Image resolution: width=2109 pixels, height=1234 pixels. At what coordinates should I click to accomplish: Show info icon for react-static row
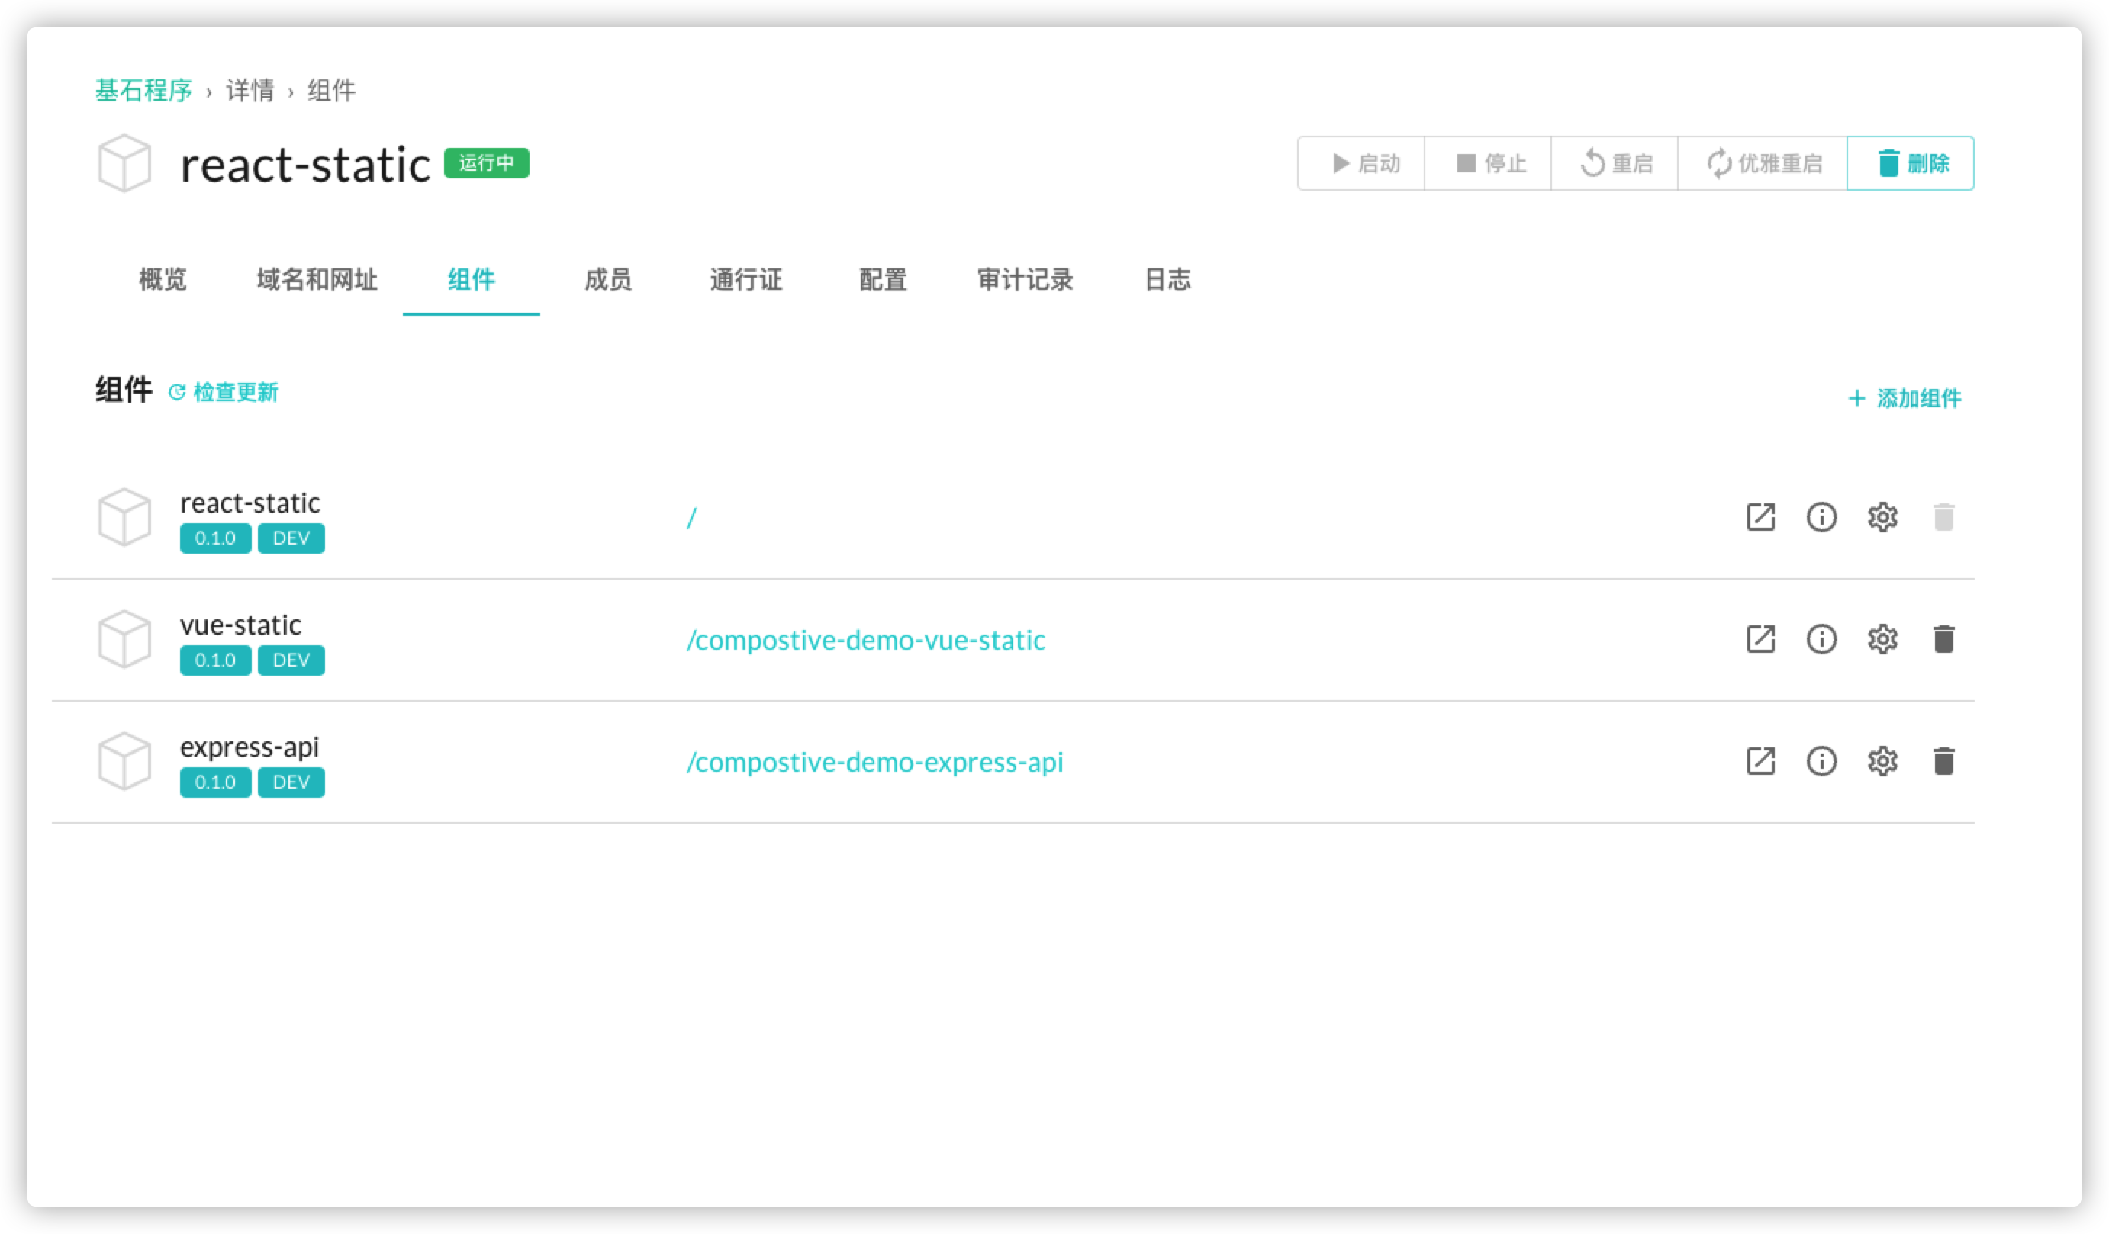tap(1821, 517)
